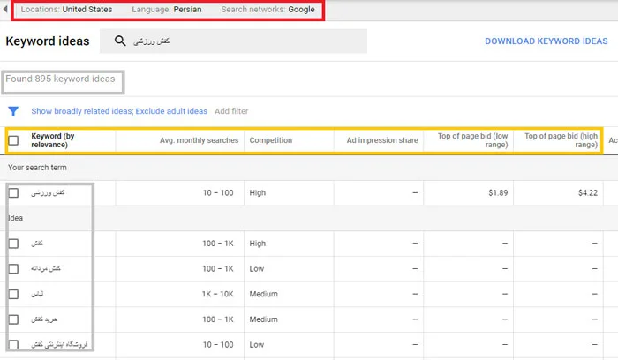Sort by Competition column header

click(x=271, y=140)
